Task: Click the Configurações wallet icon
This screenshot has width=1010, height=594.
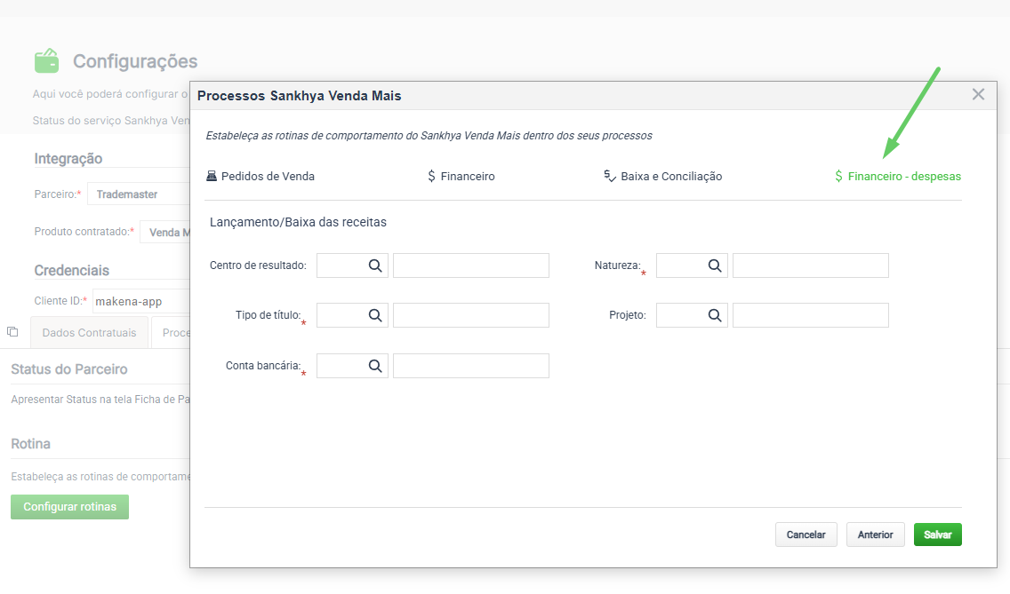Action: [x=46, y=61]
